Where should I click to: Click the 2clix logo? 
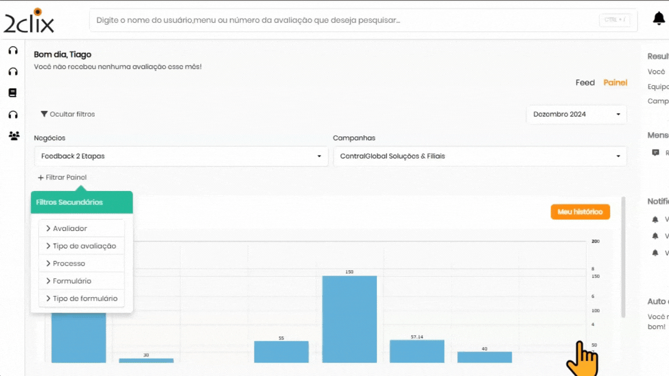click(29, 21)
